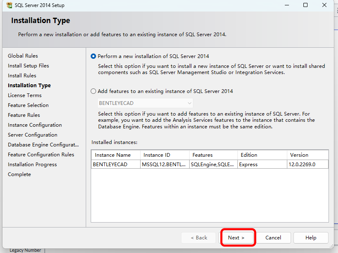Close the SQL Server 2014 Setup window
This screenshot has height=253, width=338.
tap(324, 5)
